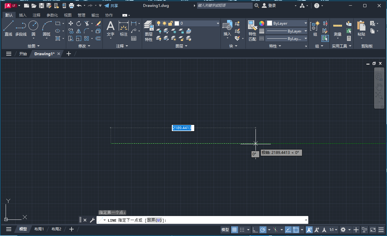This screenshot has width=387, height=236.
Task: Switch to the 插入 ribbon tab
Action: pyautogui.click(x=22, y=15)
